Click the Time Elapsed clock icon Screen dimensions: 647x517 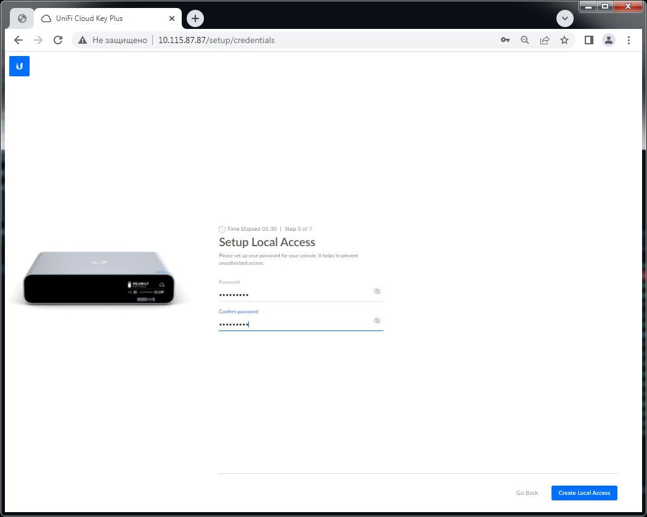point(222,229)
